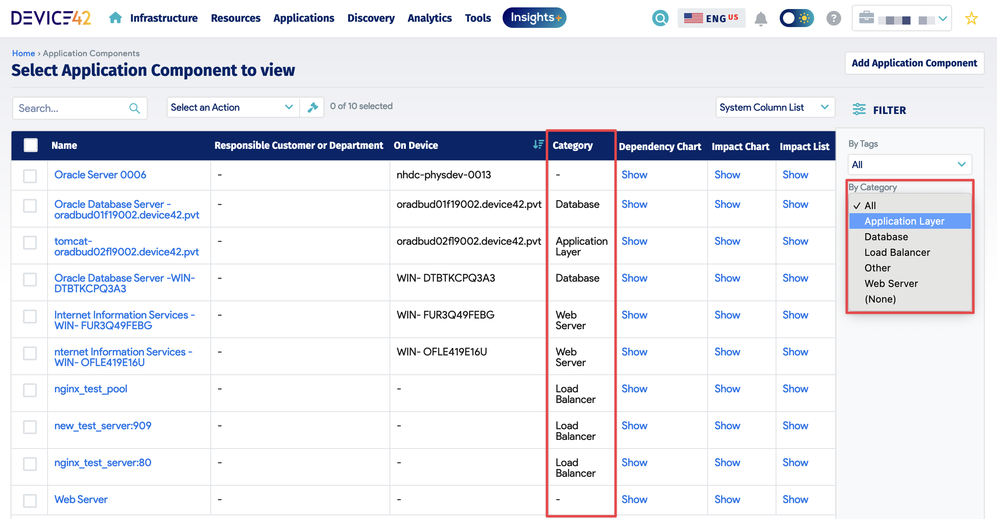Check the Oracle Server 0006 row checkbox
Viewport: 997px width, 519px height.
[30, 176]
